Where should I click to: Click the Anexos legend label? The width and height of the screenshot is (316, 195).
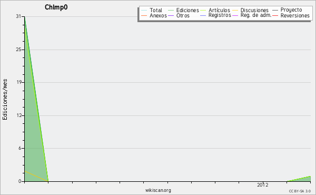click(x=158, y=15)
